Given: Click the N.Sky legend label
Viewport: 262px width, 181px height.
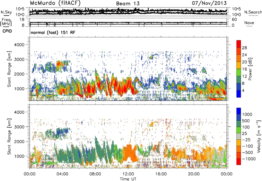Looking at the screenshot, I should pyautogui.click(x=6, y=12).
